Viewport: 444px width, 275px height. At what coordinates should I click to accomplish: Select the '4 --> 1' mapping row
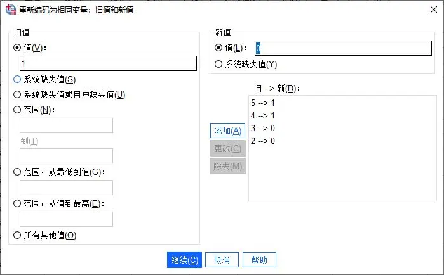[x=342, y=115]
